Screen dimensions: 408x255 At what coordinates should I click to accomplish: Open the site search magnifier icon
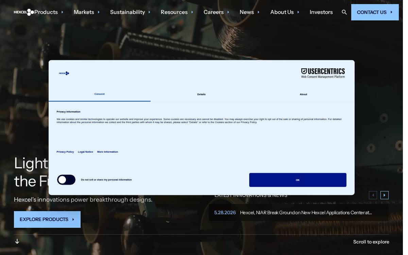[344, 12]
